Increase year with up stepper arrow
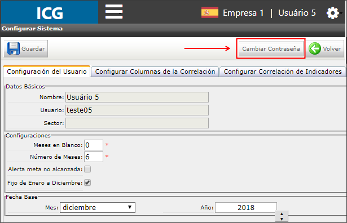Viewport: 347px width, 223px height. click(x=282, y=214)
